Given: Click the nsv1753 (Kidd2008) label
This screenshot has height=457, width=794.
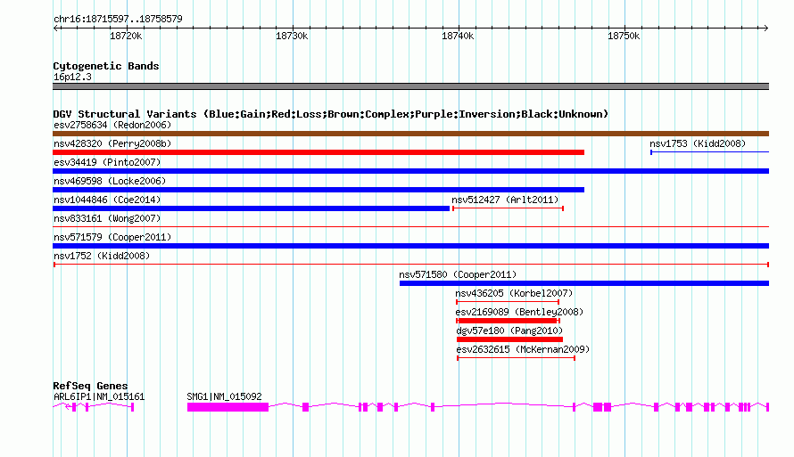Looking at the screenshot, I should tap(698, 143).
